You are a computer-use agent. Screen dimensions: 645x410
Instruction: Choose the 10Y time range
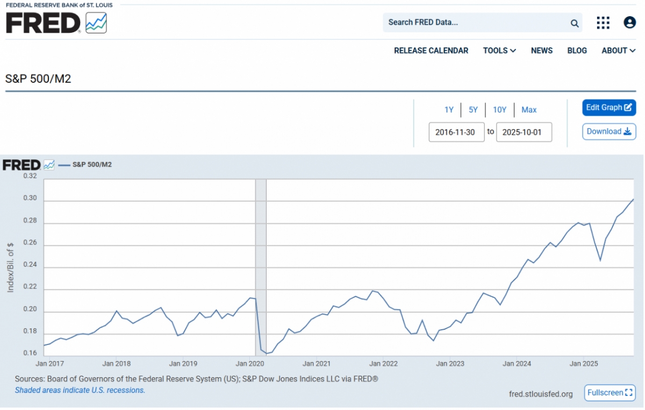[499, 110]
